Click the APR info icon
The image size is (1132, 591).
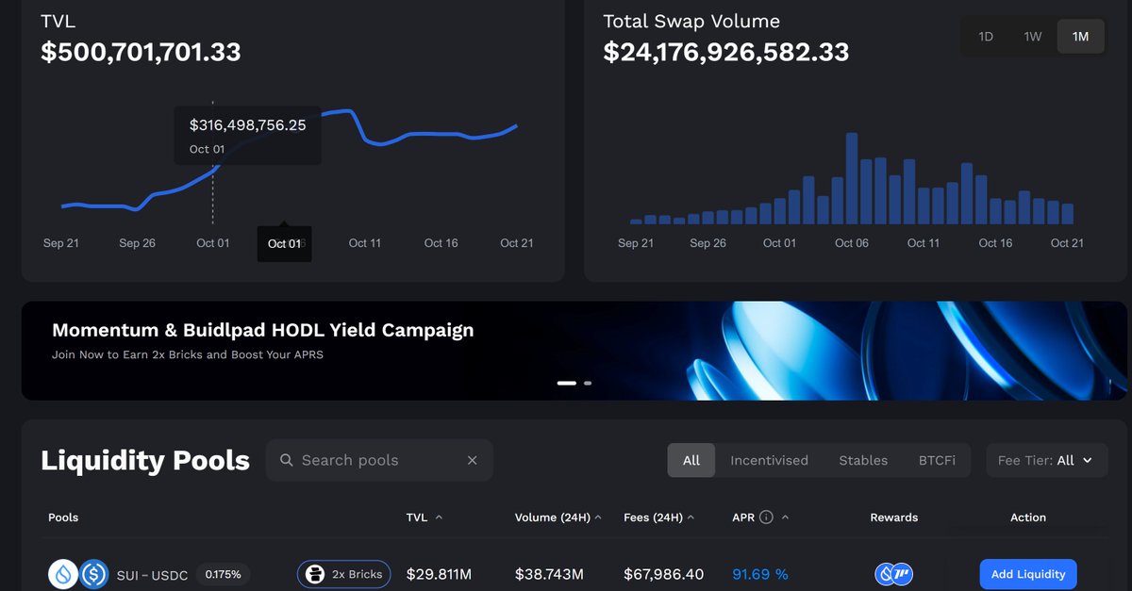766,517
